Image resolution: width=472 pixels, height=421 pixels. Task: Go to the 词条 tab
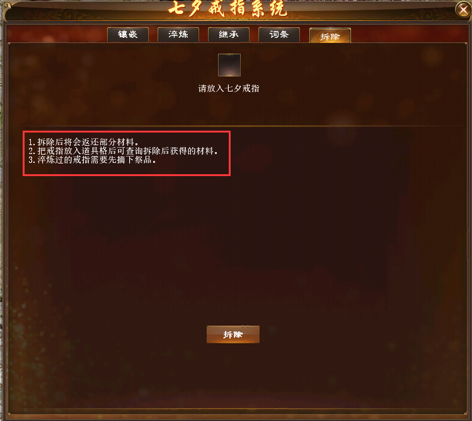point(279,34)
